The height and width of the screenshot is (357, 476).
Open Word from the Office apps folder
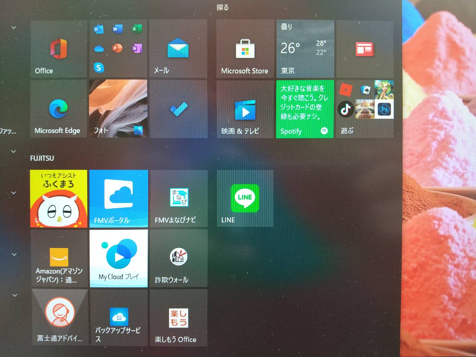[x=117, y=29]
